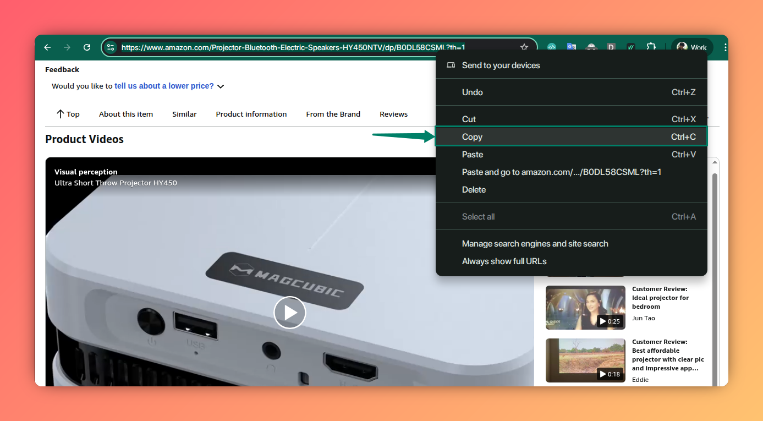
Task: Select Cut from context menu
Action: point(571,119)
